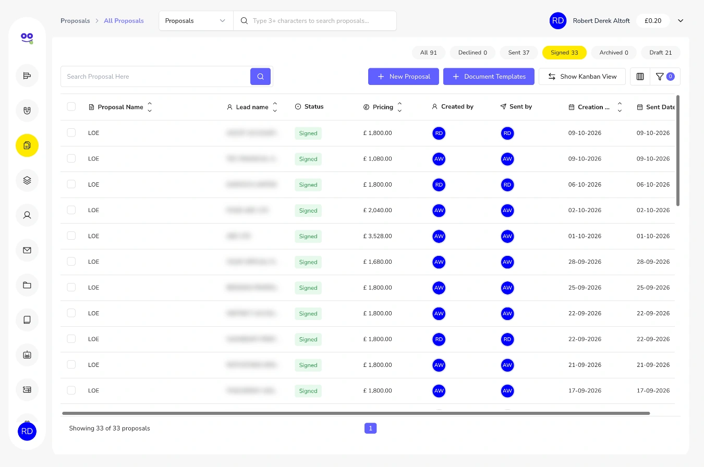Open the bar-chart icon at sidebar top
Image resolution: width=704 pixels, height=467 pixels.
point(27,76)
